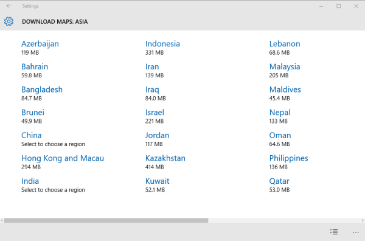Select the Bangladesh map entry
This screenshot has height=241, width=365.
(42, 94)
